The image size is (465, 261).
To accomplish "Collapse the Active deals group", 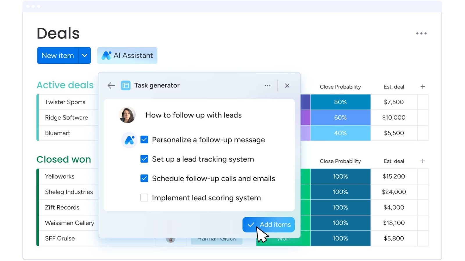I will (65, 85).
